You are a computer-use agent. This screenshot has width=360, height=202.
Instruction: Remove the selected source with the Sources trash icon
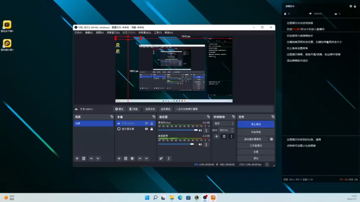[126, 158]
